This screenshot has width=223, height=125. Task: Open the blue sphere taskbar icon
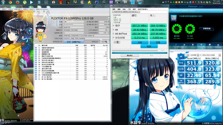[97, 2]
